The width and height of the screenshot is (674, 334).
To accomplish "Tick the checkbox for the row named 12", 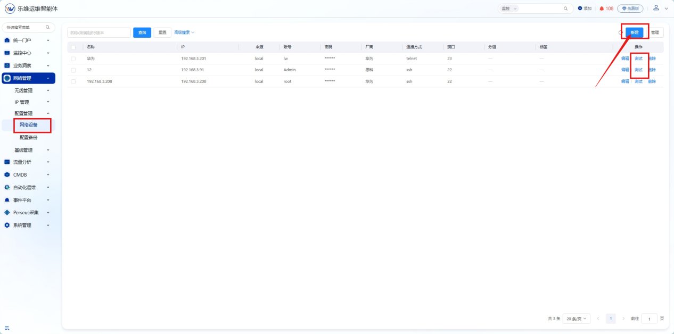I will [x=73, y=70].
